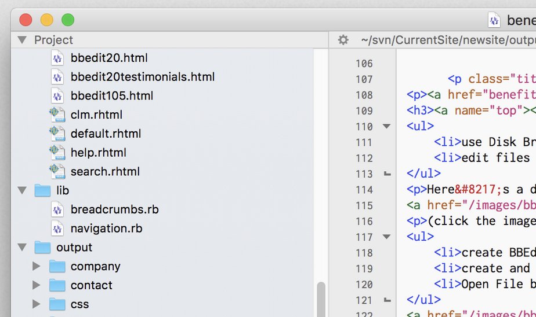Place cursor on the line 108 code
Image resolution: width=536 pixels, height=317 pixels.
tap(472, 94)
